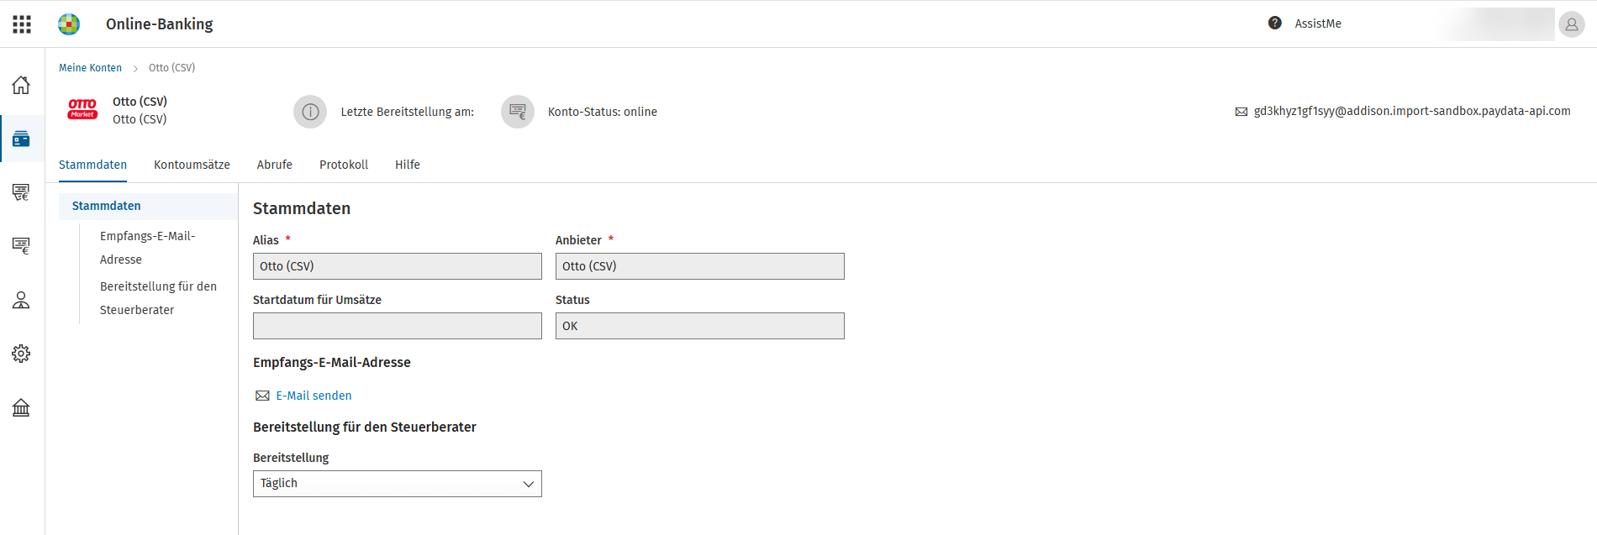Jump to Bereitstellung für den Steuerberater navigation

click(158, 298)
